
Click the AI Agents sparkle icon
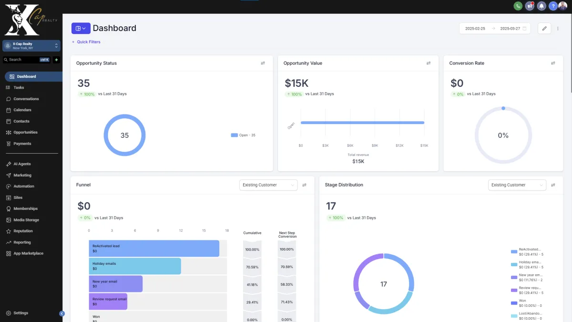point(9,164)
